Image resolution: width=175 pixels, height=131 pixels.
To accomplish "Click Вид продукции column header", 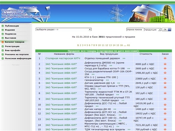I will click(109, 54).
